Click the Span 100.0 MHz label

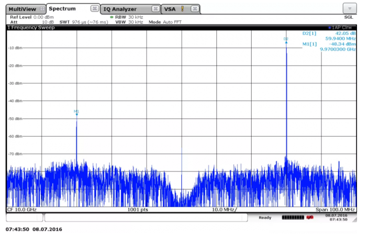(x=335, y=209)
